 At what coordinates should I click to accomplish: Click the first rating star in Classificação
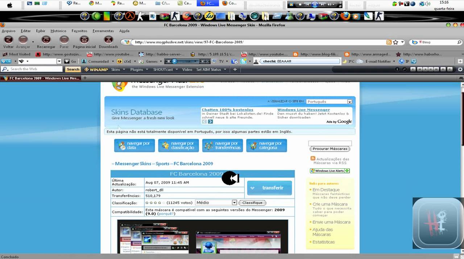click(147, 203)
